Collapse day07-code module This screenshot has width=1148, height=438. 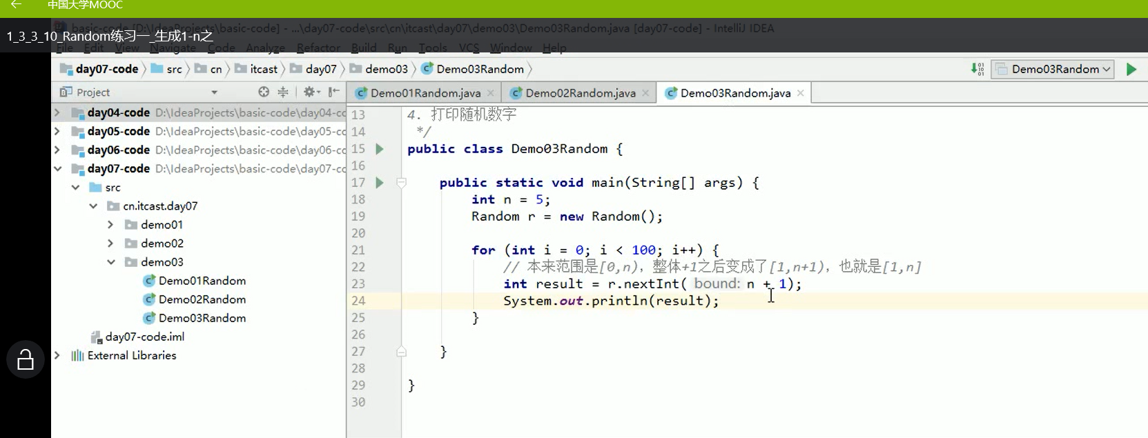point(57,168)
